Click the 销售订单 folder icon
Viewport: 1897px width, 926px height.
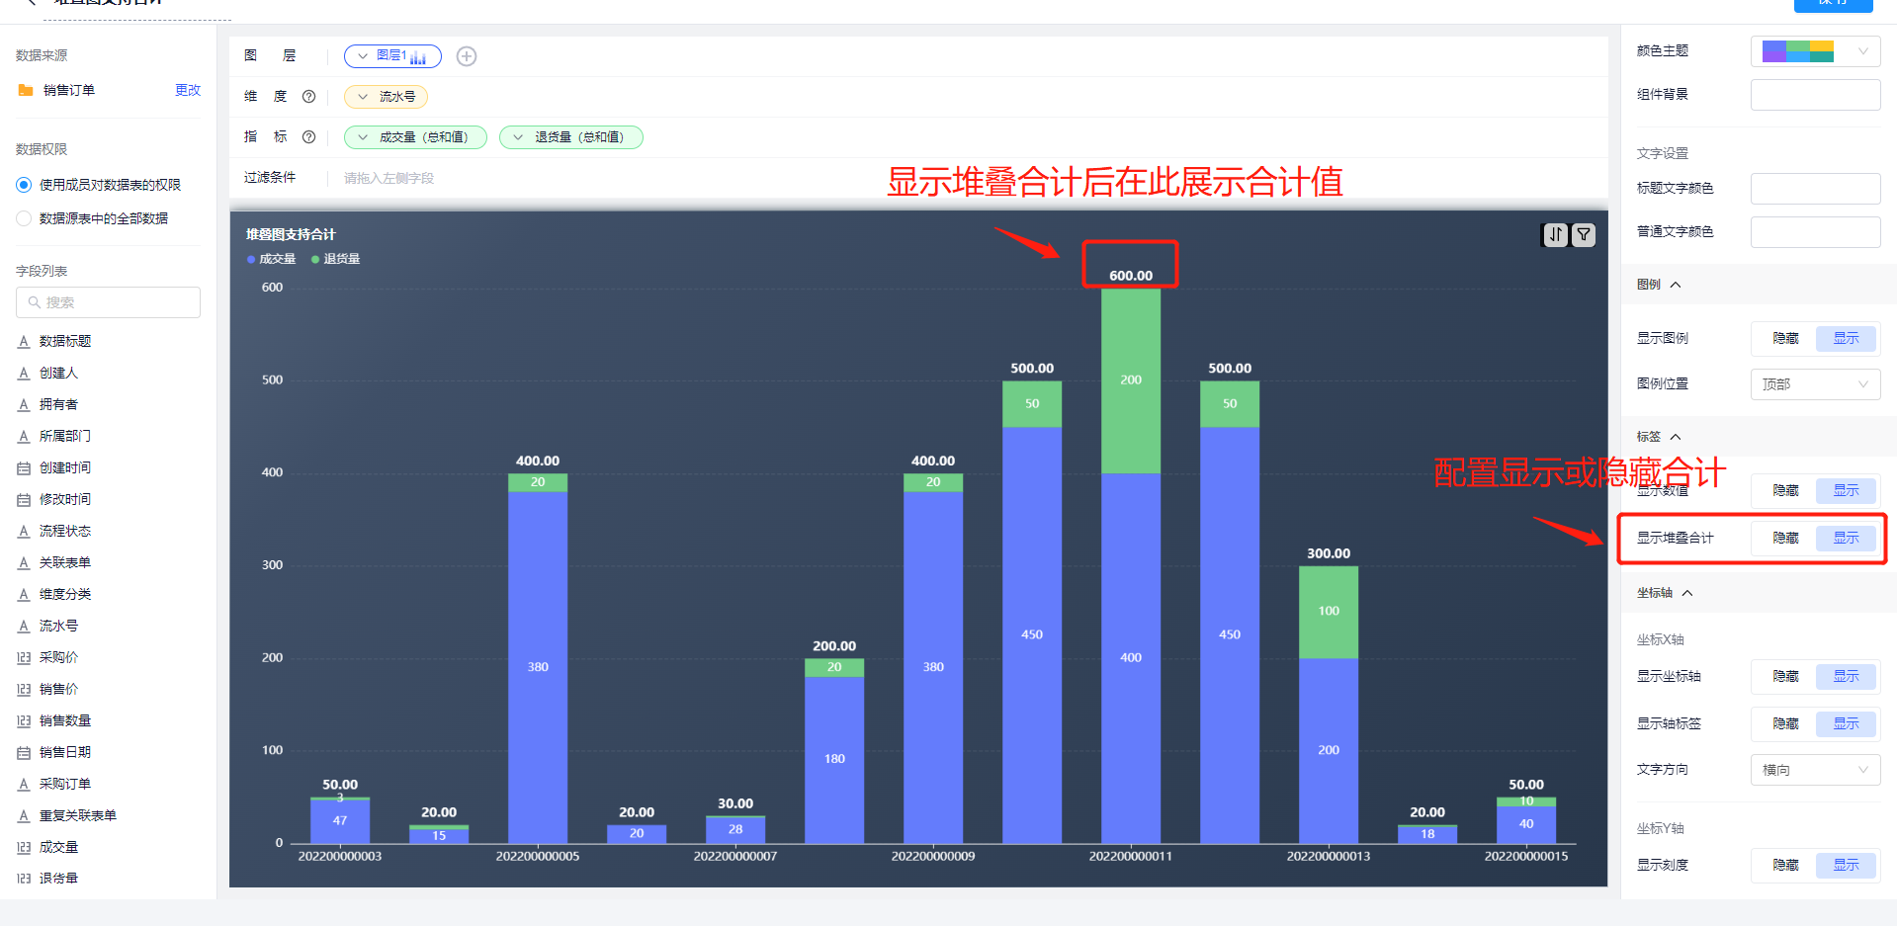pos(26,90)
